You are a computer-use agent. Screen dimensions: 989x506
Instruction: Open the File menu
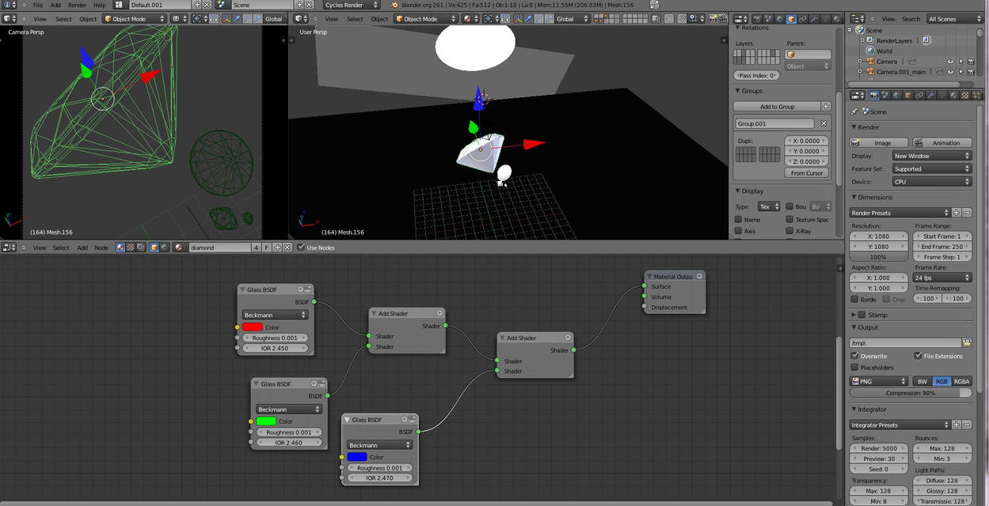point(37,5)
